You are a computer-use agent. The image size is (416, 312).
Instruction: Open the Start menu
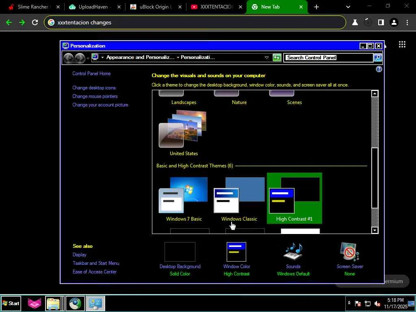[x=11, y=303]
